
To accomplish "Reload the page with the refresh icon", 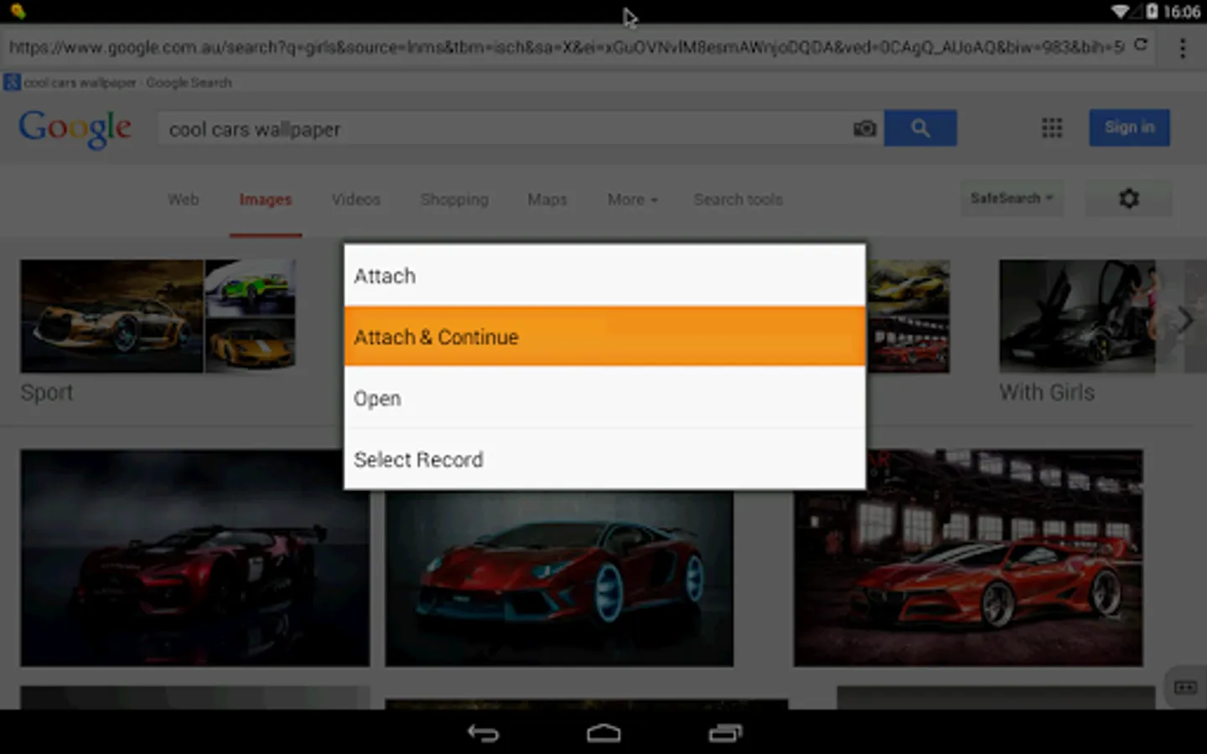I will (1141, 45).
